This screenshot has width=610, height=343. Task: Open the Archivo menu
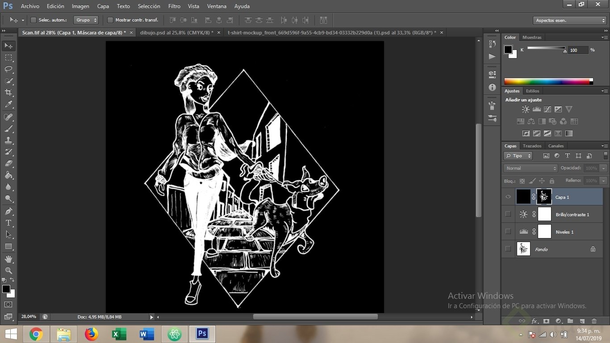30,6
